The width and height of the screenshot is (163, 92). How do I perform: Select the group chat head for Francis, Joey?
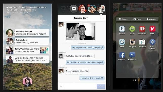(x=101, y=9)
